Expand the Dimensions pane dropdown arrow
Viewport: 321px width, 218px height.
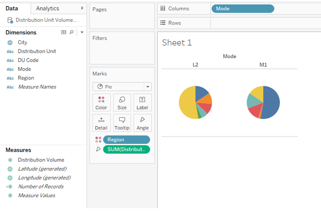click(82, 32)
